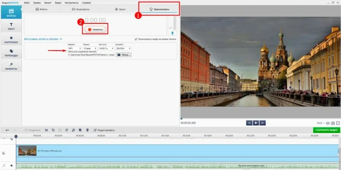The height and width of the screenshot is (170, 341).
Task: Open the Проект menu
Action: coord(48,3)
